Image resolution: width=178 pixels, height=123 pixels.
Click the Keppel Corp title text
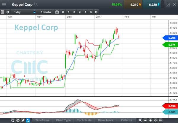coord(22,5)
